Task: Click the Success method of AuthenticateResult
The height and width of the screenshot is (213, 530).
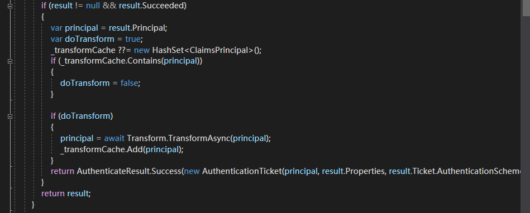Action: pyautogui.click(x=166, y=171)
